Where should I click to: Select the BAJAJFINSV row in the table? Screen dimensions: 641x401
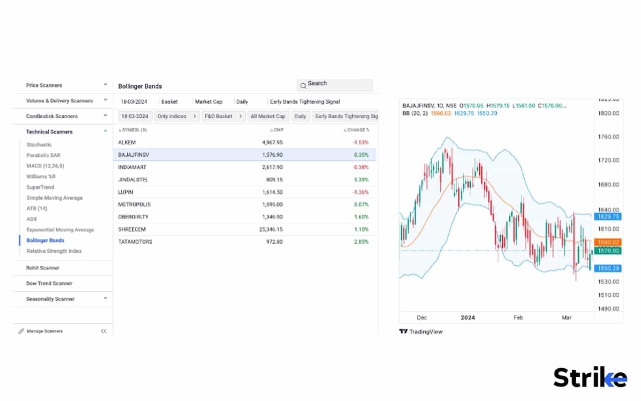(x=245, y=155)
